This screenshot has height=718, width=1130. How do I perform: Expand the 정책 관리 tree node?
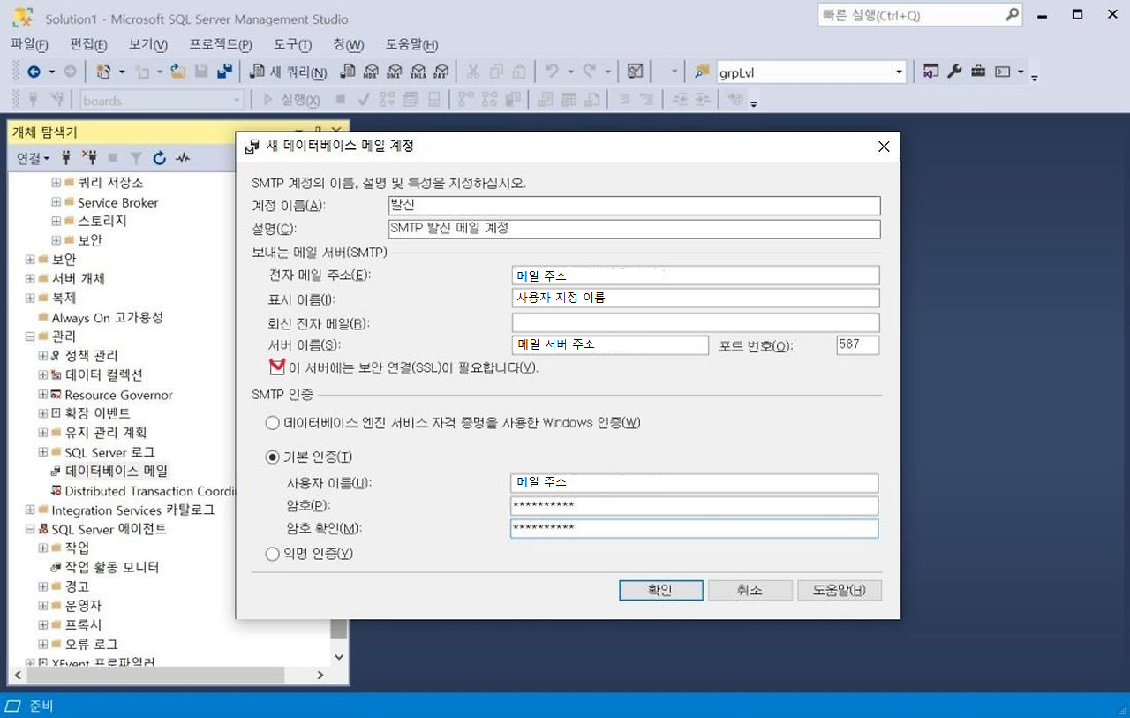[x=43, y=356]
